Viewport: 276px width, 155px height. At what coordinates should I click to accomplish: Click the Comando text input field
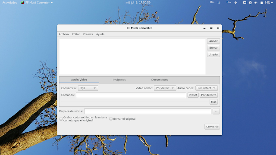tap(131, 95)
